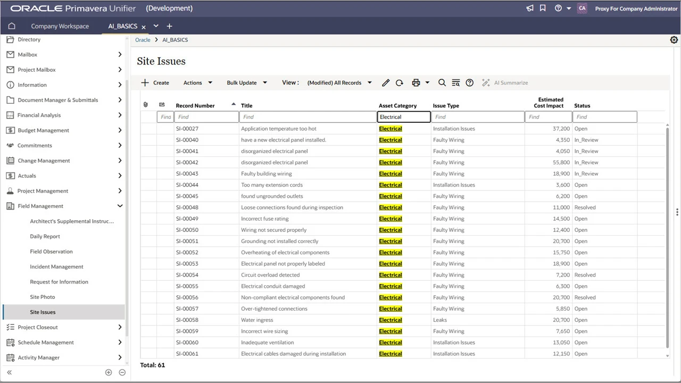The width and height of the screenshot is (681, 383).
Task: Open the settings gear above the breadcrumb
Action: [674, 39]
